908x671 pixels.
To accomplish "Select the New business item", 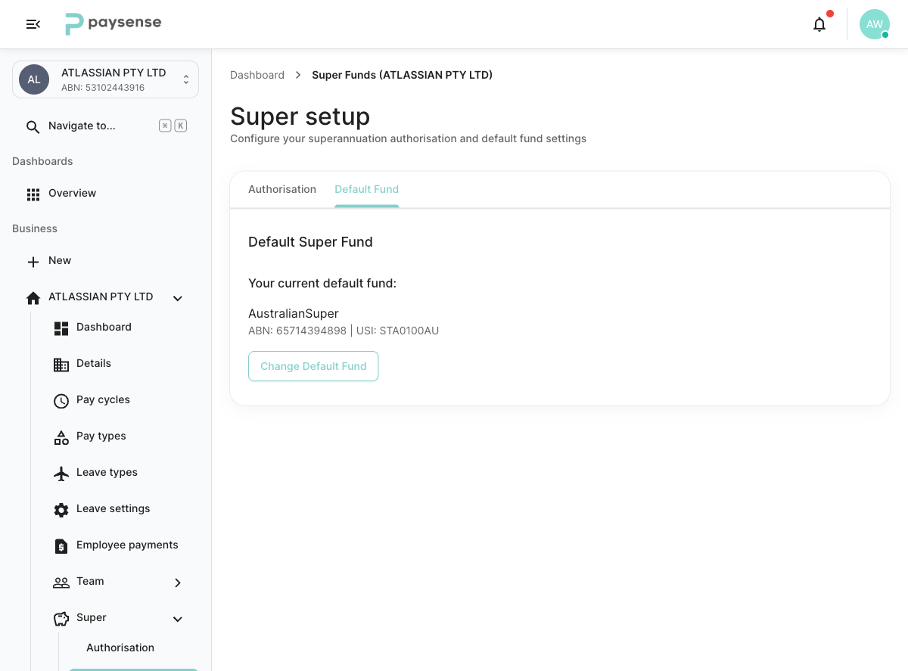I will point(105,261).
